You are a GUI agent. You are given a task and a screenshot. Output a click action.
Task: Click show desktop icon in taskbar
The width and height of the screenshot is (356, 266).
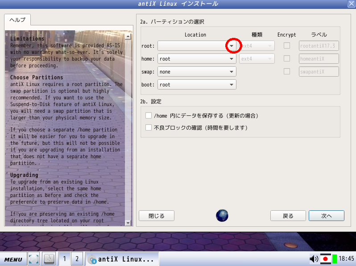pyautogui.click(x=33, y=259)
